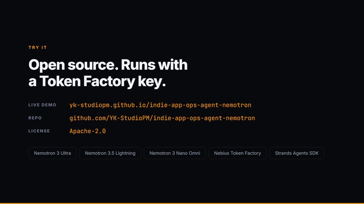364x204 pixels.
Task: Select the Strands Agents SDK tag
Action: (297, 153)
